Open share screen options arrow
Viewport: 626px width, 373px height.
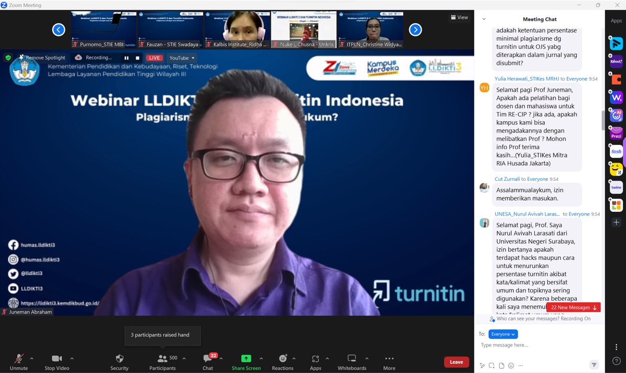[261, 358]
